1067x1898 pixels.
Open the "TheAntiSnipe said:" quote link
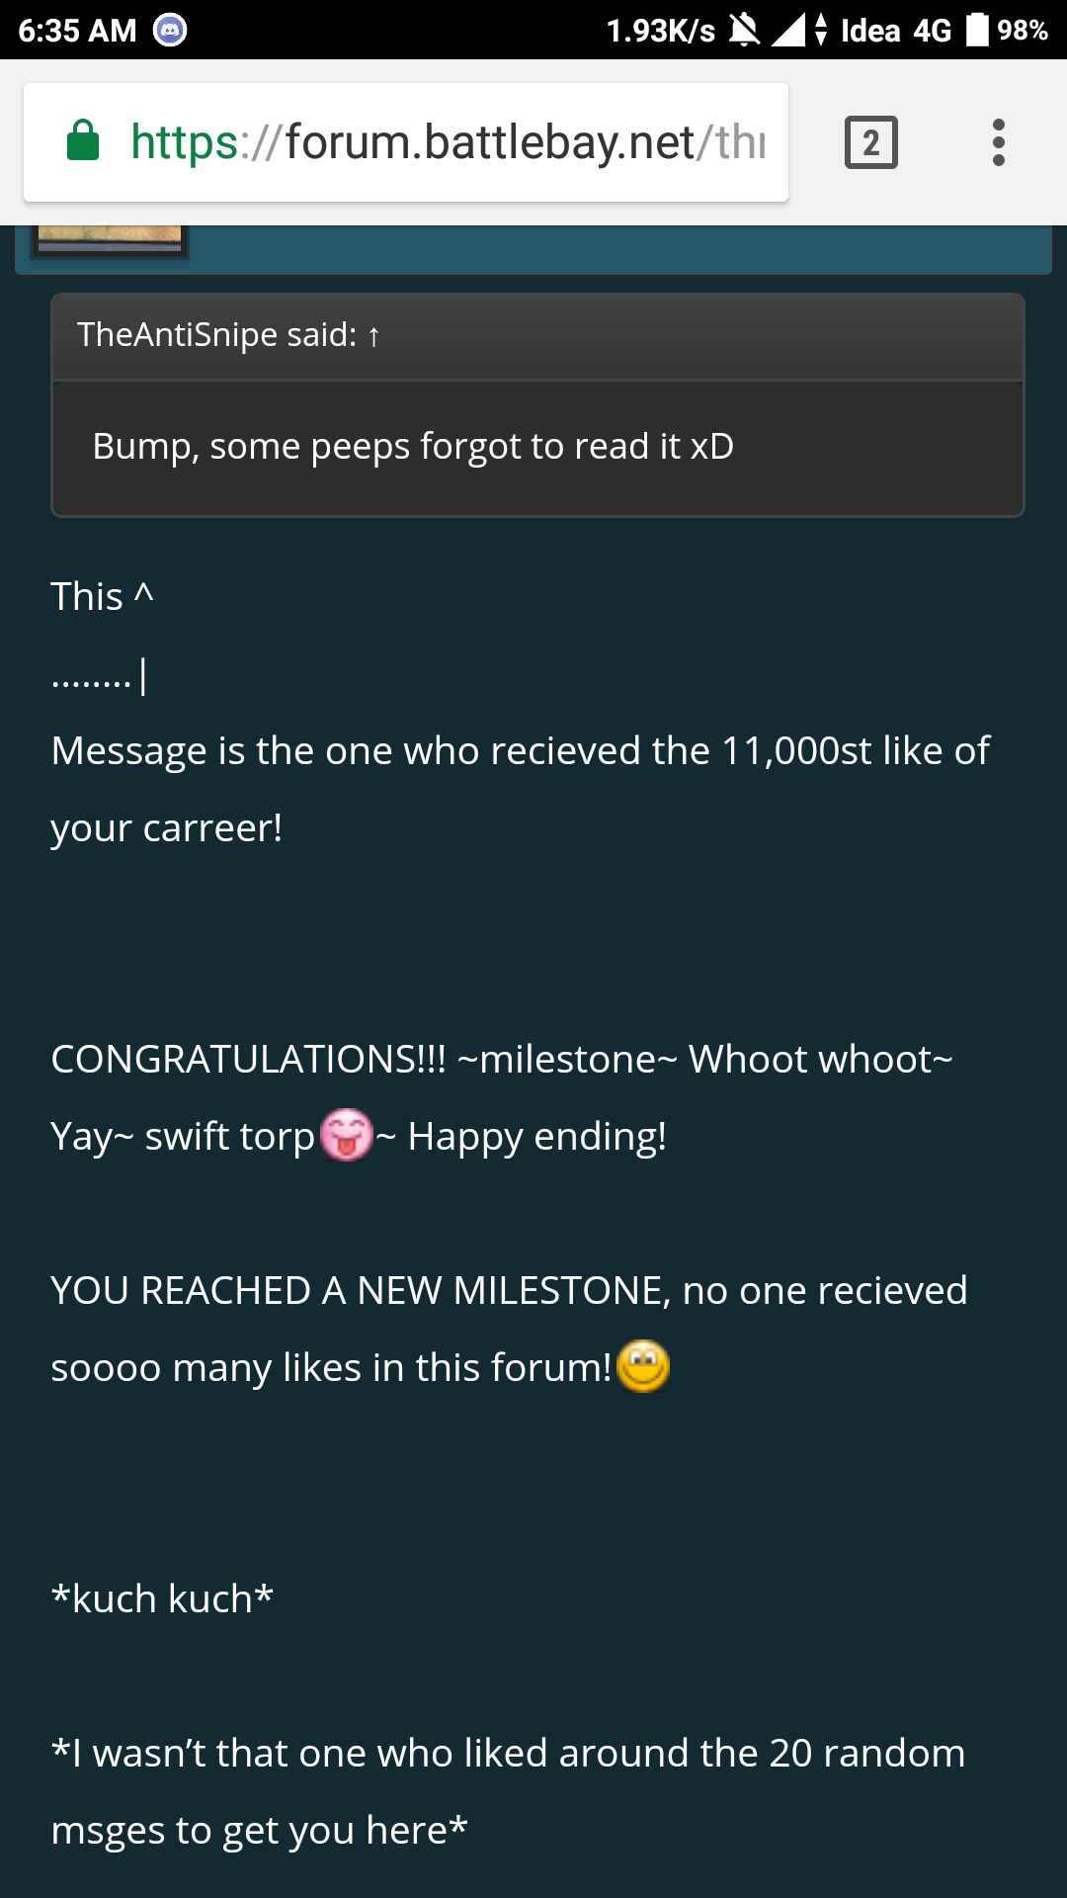point(216,335)
